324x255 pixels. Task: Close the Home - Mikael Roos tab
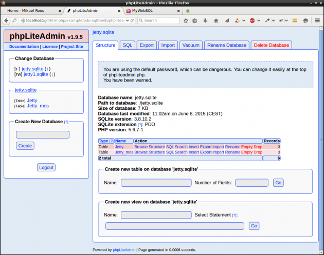(60, 11)
